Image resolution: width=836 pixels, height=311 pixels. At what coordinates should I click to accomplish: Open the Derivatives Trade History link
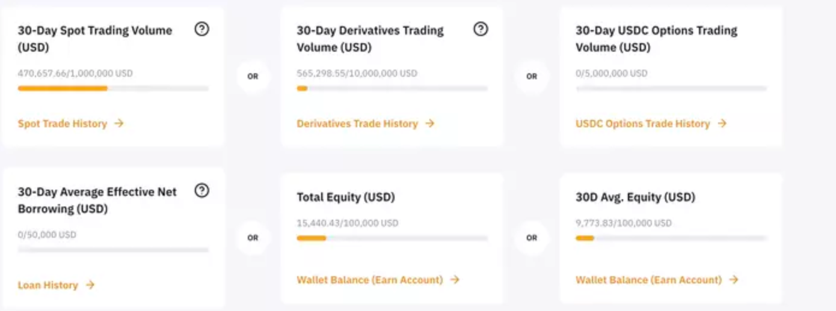coord(357,124)
